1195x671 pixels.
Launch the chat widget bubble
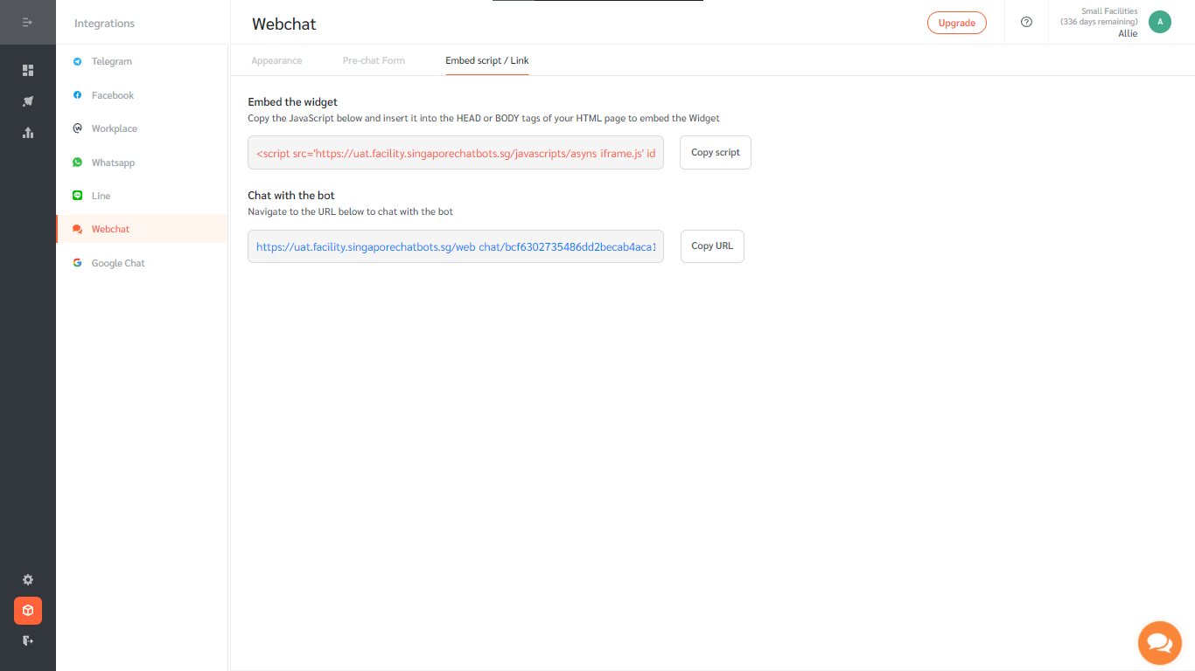[1159, 642]
